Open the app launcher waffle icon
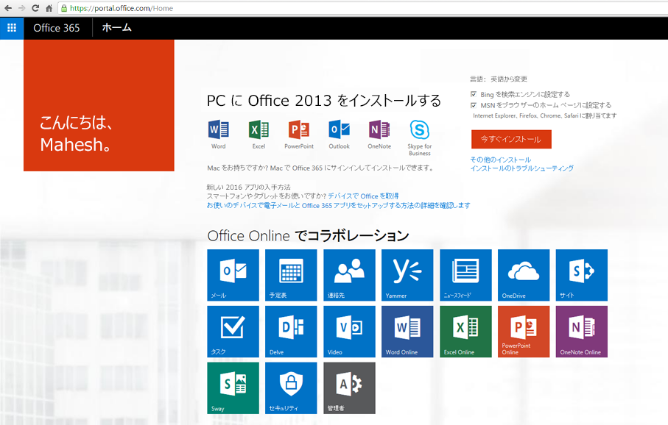This screenshot has height=425, width=668. pyautogui.click(x=12, y=28)
